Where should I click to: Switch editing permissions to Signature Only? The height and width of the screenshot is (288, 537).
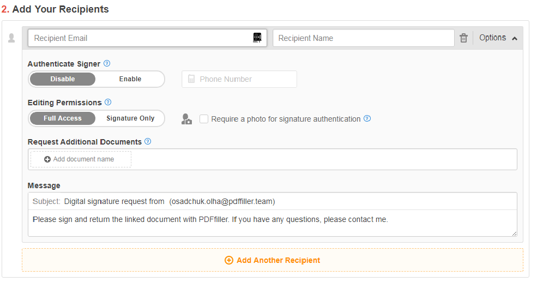pyautogui.click(x=130, y=118)
